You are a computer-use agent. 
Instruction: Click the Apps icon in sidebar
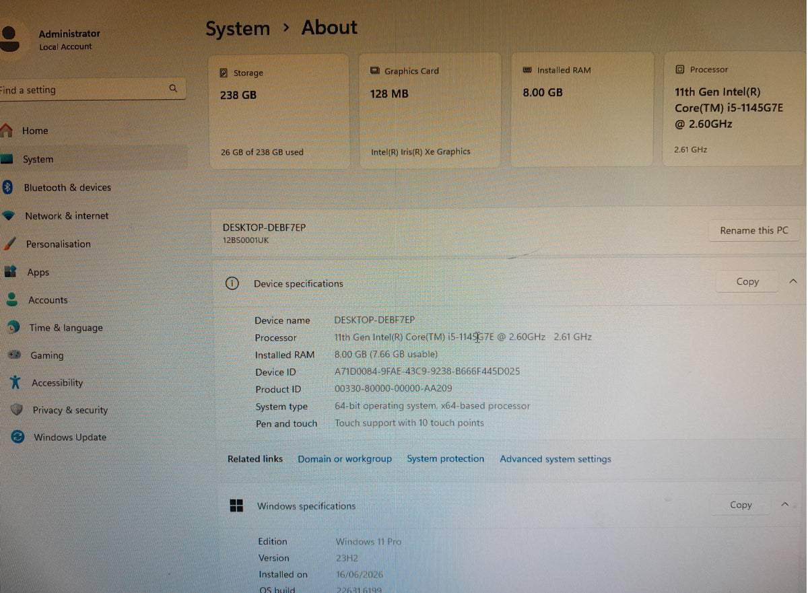[10, 272]
